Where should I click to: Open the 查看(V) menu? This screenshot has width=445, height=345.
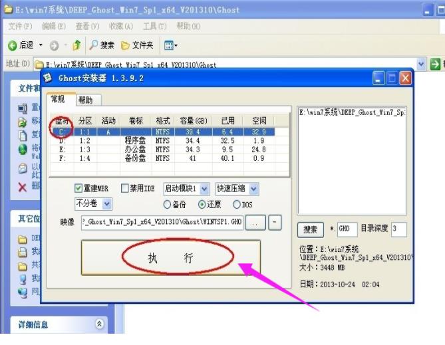pos(87,27)
